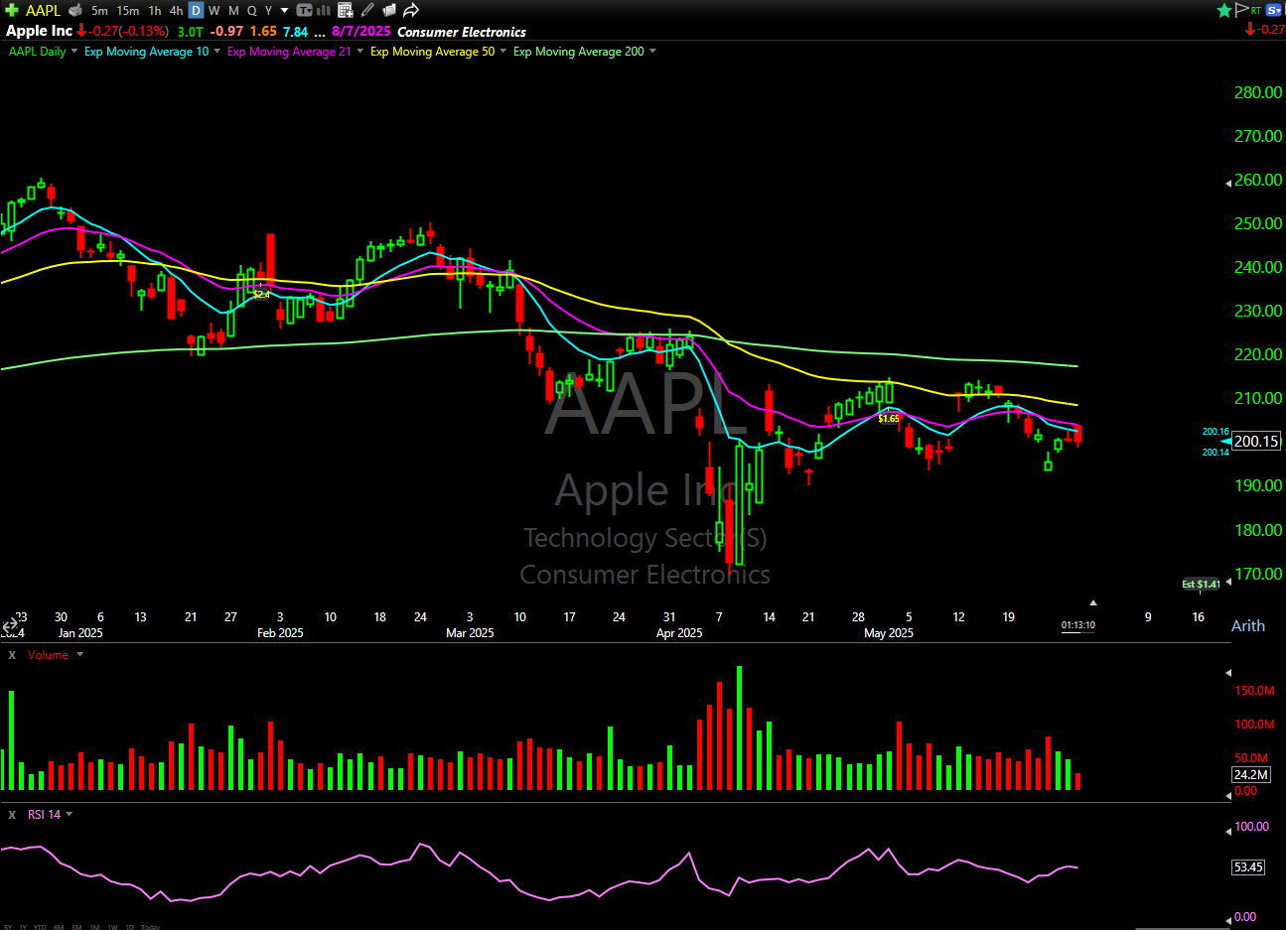Zoom to the YTD range
The image size is (1286, 930).
pyautogui.click(x=40, y=927)
